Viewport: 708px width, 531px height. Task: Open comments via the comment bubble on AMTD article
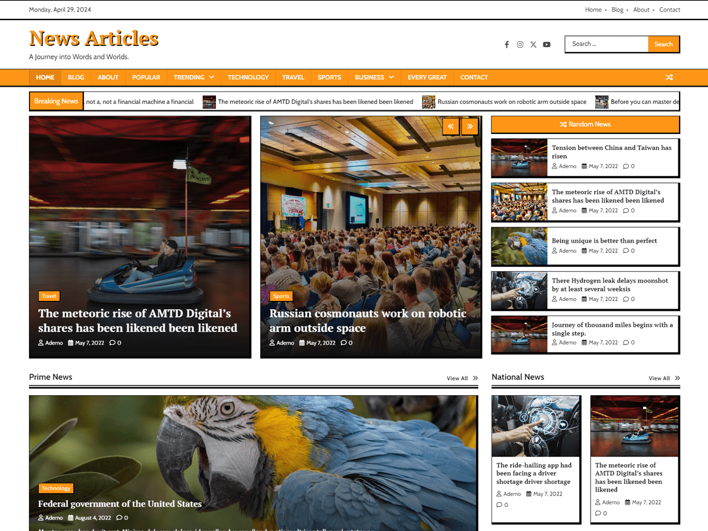112,343
